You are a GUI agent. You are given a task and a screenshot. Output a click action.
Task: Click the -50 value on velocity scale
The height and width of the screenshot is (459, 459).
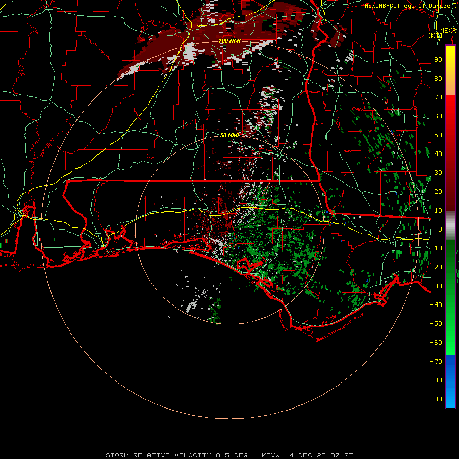(436, 324)
